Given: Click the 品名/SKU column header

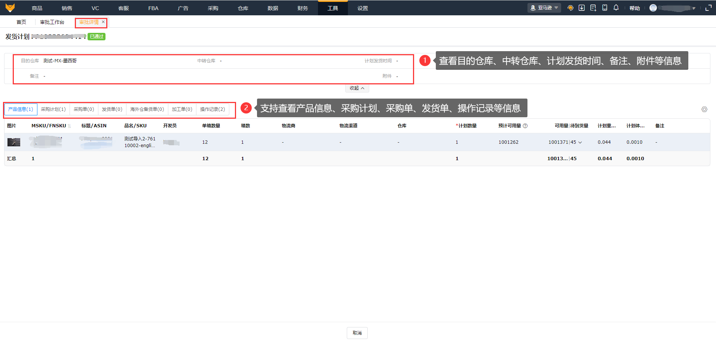Looking at the screenshot, I should pyautogui.click(x=135, y=126).
